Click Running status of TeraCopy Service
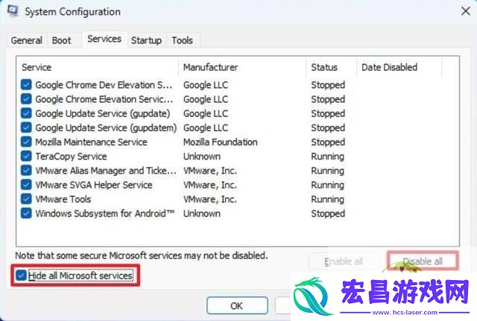 (328, 156)
